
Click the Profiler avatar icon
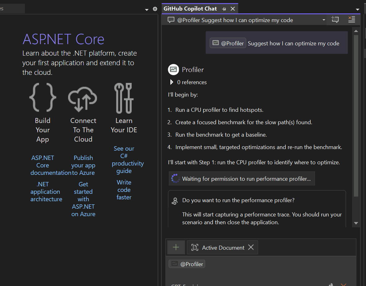pos(174,70)
